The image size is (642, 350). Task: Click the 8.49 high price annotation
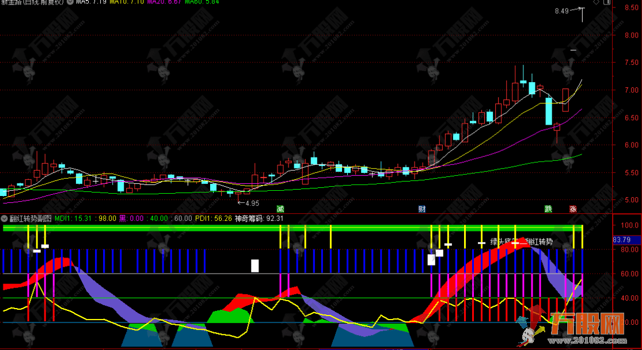pyautogui.click(x=561, y=11)
